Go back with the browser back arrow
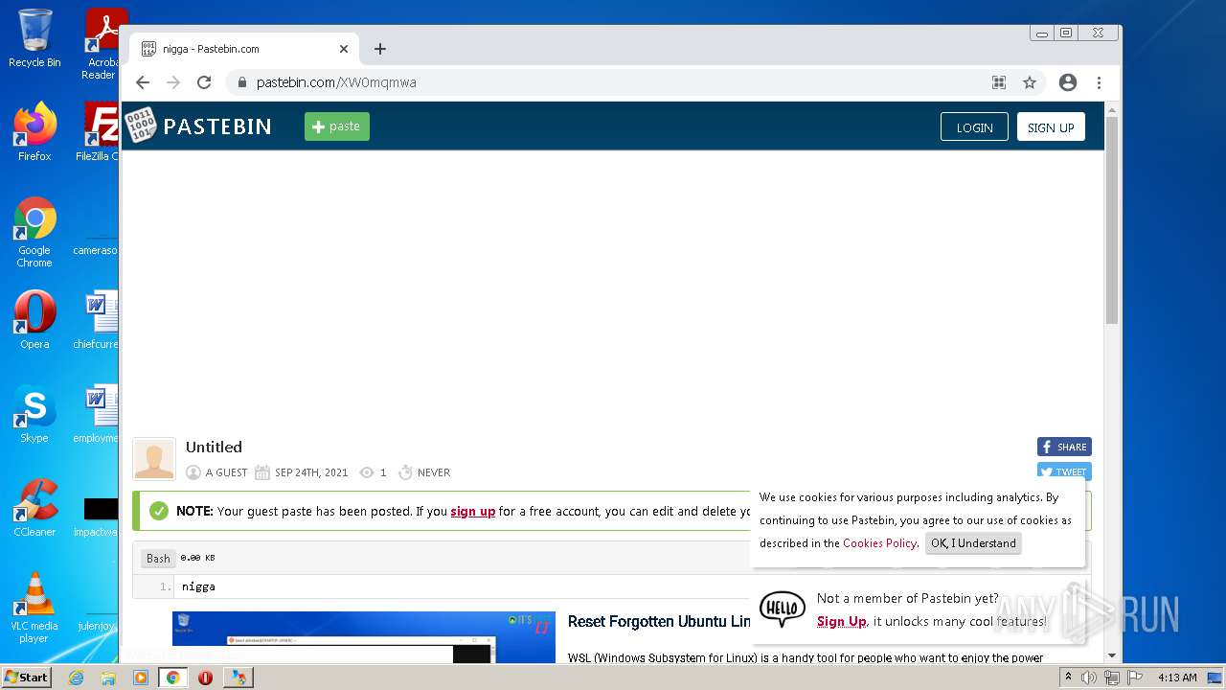 point(143,82)
